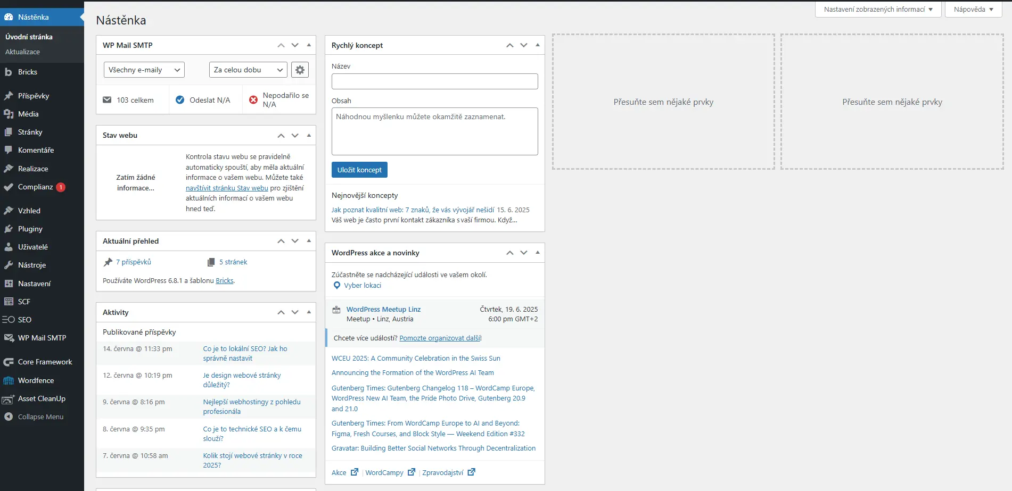Click the Nastavení settings icon in sidebar
Screen dimensions: 1012x491
click(9, 284)
